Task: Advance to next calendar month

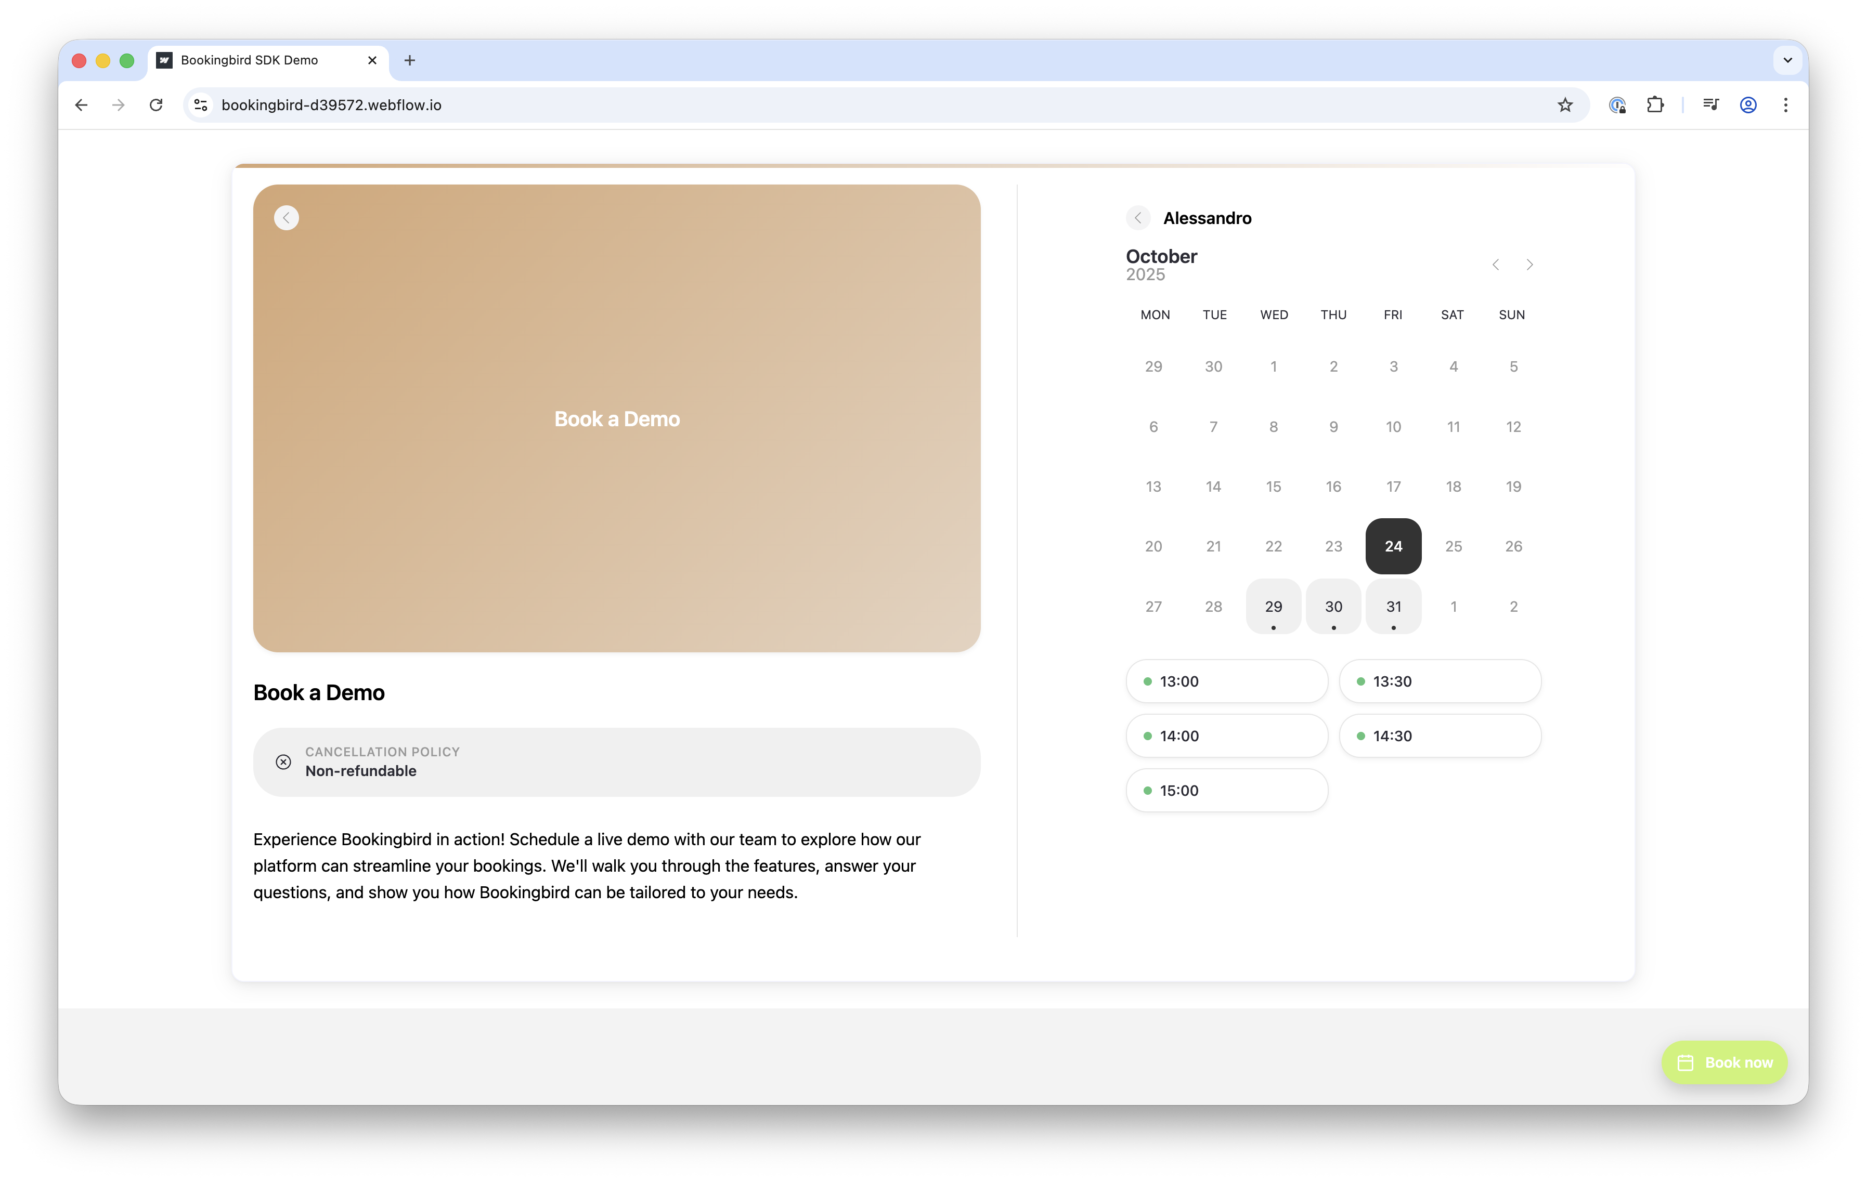Action: 1529,265
